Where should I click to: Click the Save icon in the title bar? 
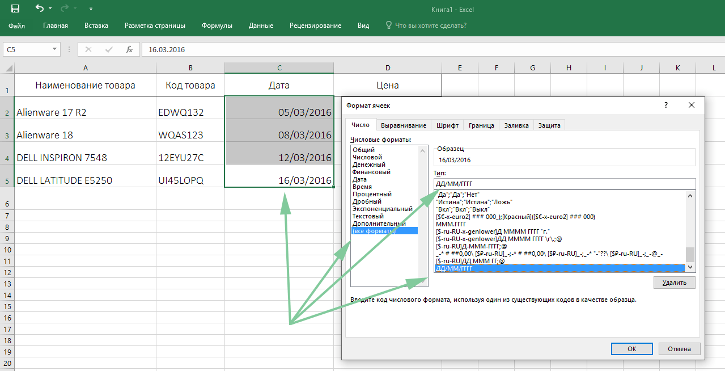15,9
